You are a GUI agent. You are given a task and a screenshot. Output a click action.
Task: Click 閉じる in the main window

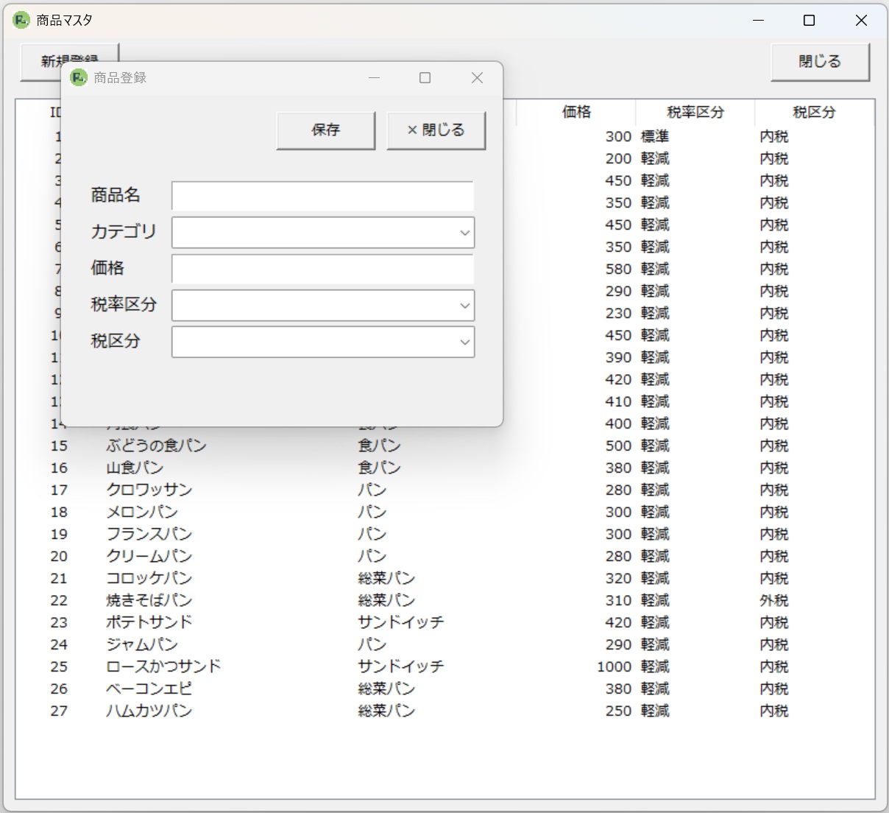819,62
